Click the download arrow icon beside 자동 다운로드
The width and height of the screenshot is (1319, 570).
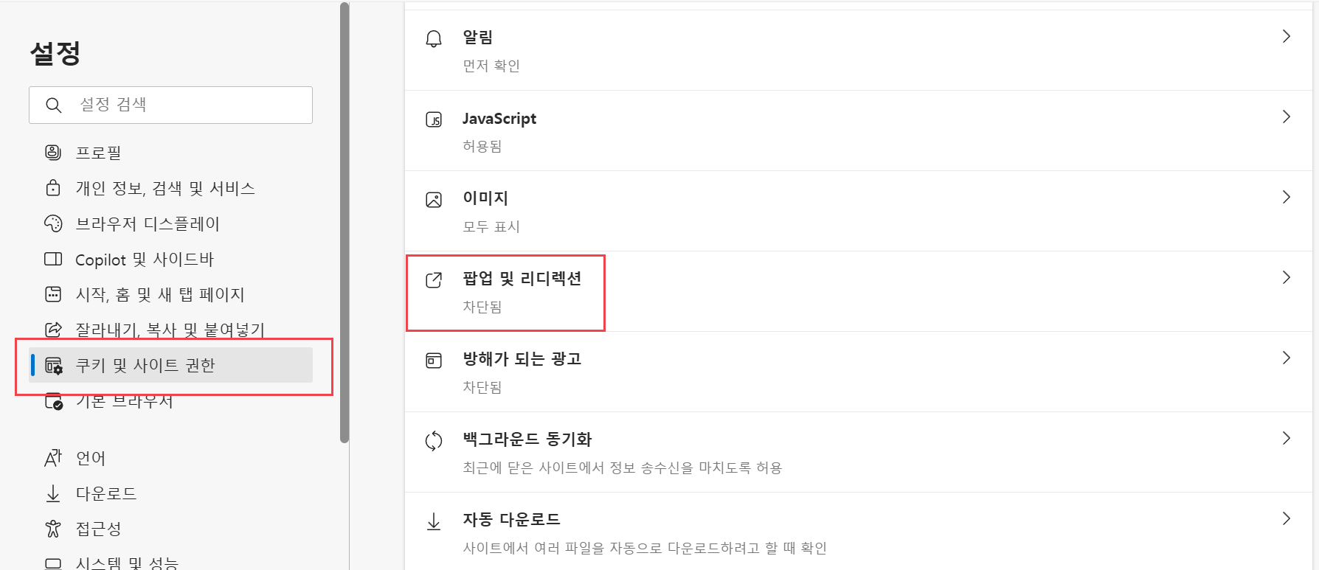point(434,521)
